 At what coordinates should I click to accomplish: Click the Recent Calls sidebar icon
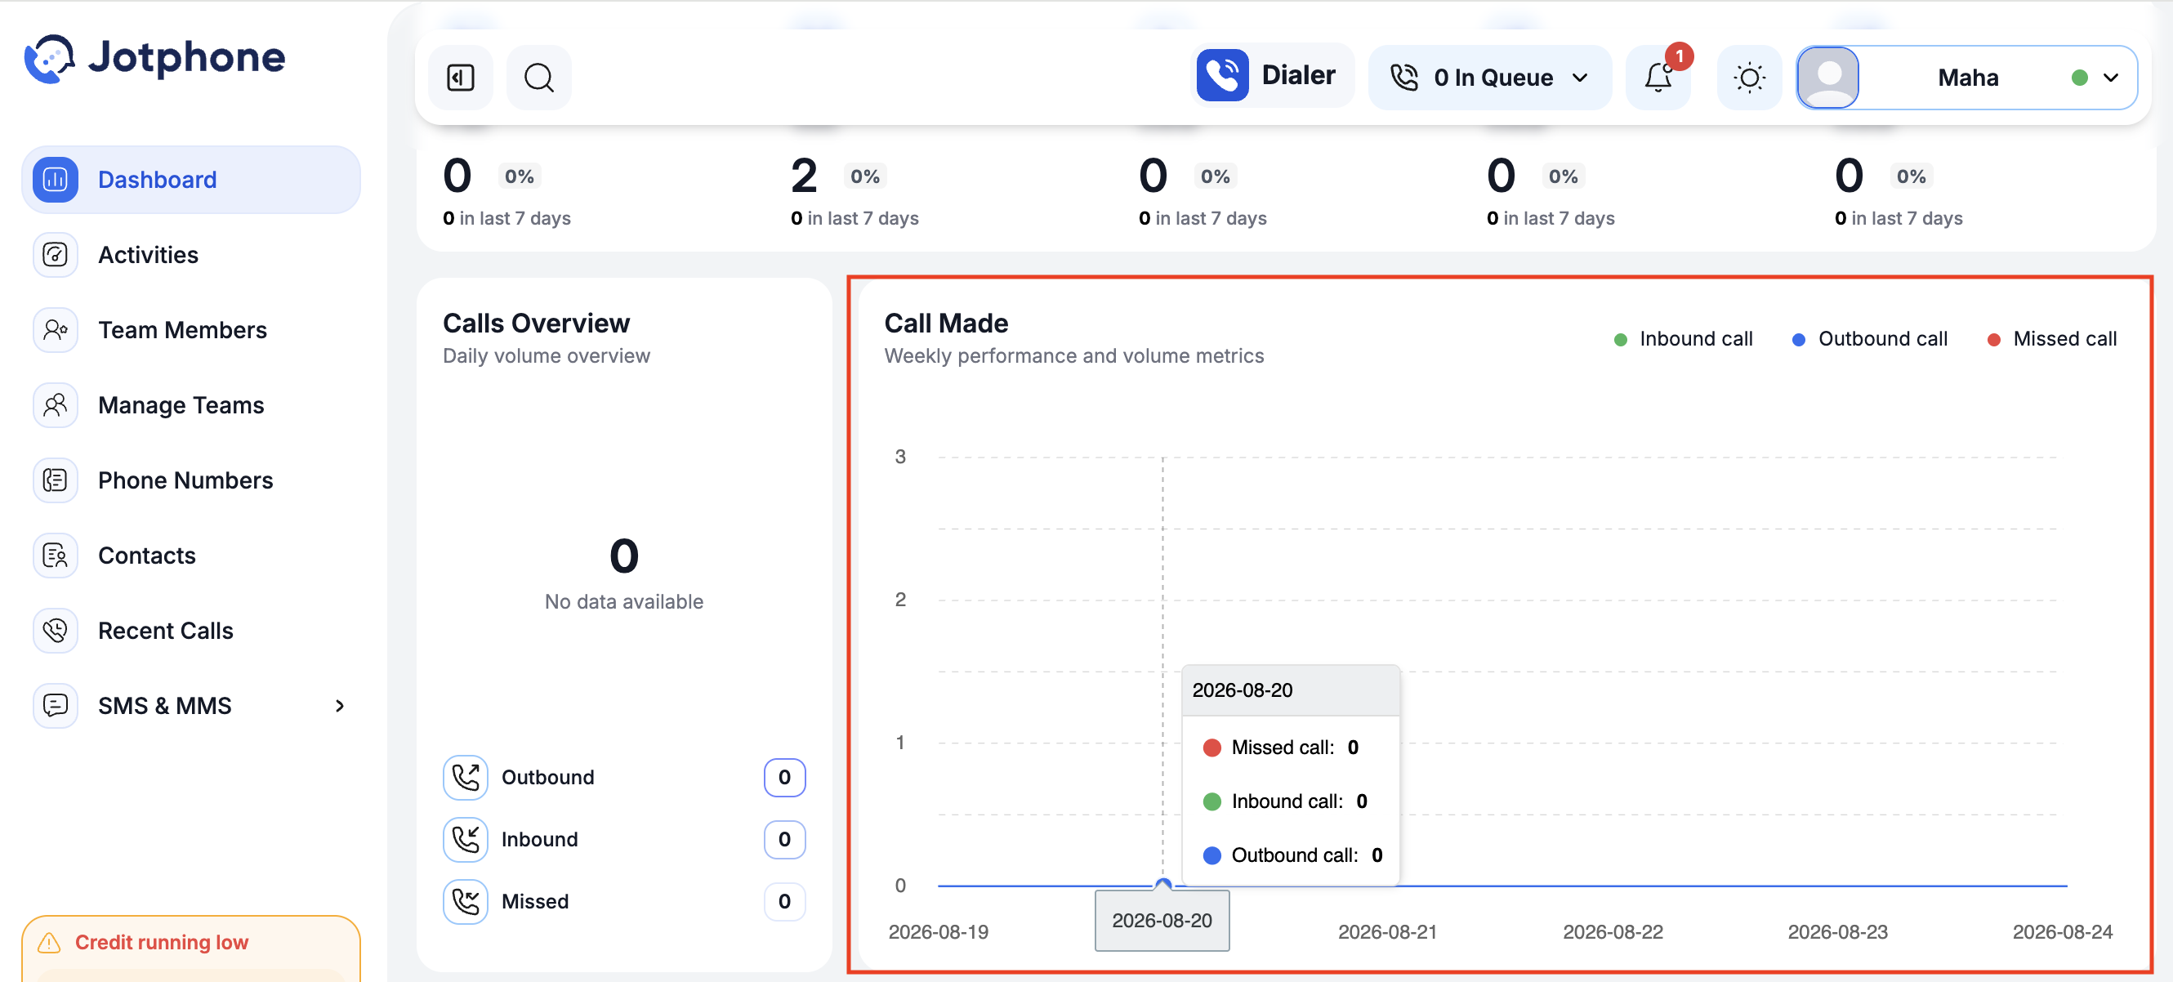point(56,630)
